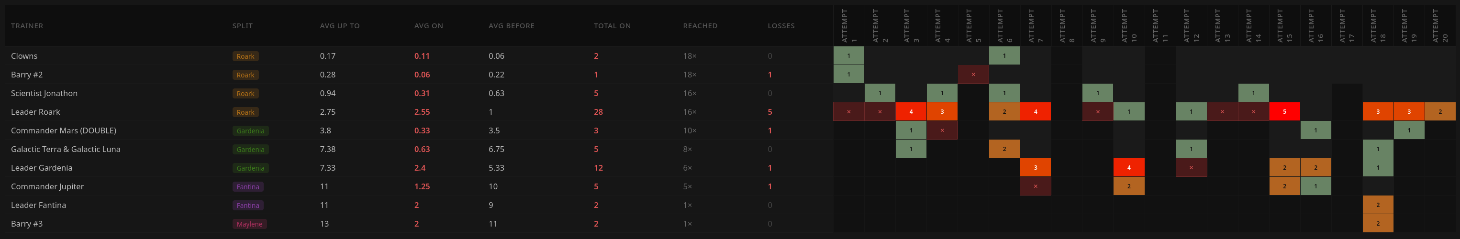Select the Fantina badge for Commander Jupiter
This screenshot has height=239, width=1460.
coord(248,187)
